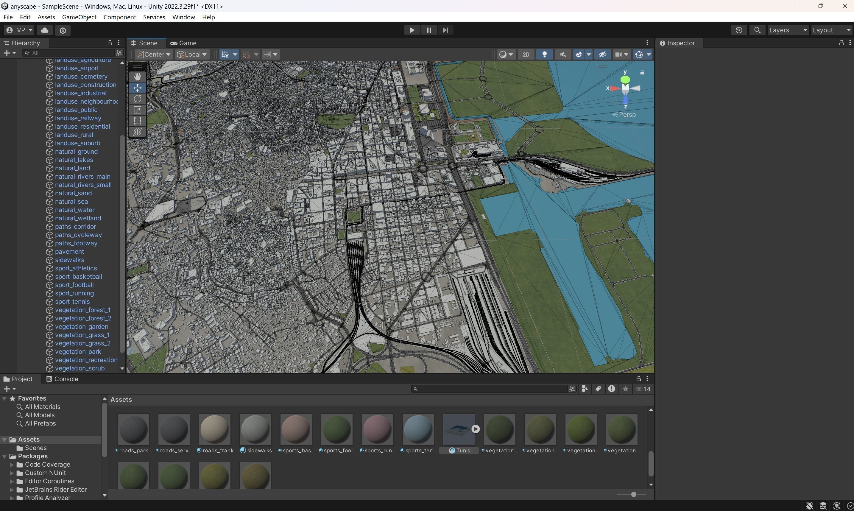Lock the Inspector panel
Screen dimensions: 854x511
click(x=841, y=43)
